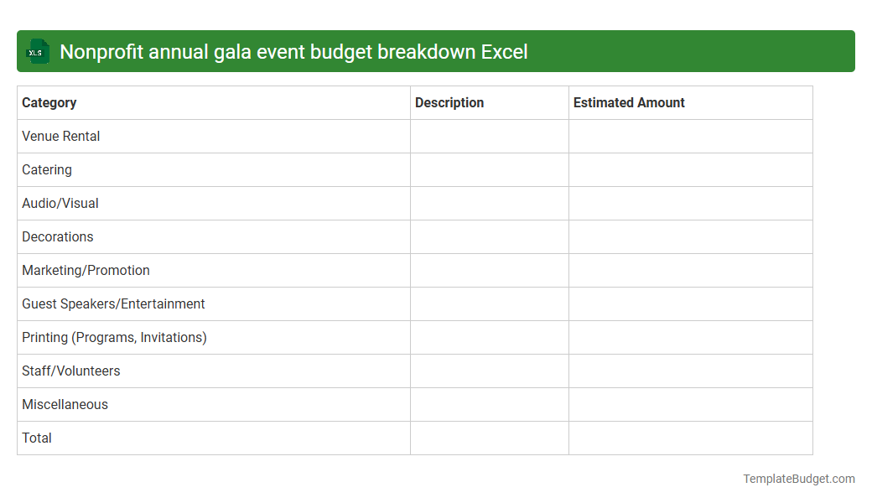Open the TemplateBudget.com website link
Viewport: 872px width, 503px height.
click(x=798, y=479)
